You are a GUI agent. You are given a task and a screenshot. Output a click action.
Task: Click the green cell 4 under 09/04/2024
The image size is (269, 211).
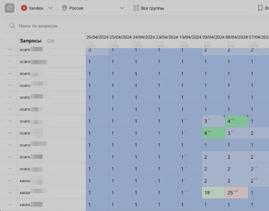pos(213,133)
